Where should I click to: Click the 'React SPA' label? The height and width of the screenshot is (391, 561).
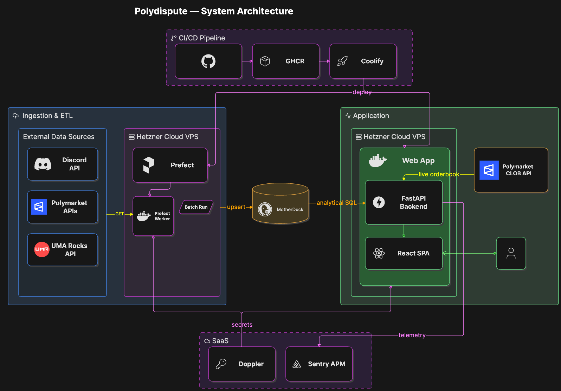tap(413, 253)
